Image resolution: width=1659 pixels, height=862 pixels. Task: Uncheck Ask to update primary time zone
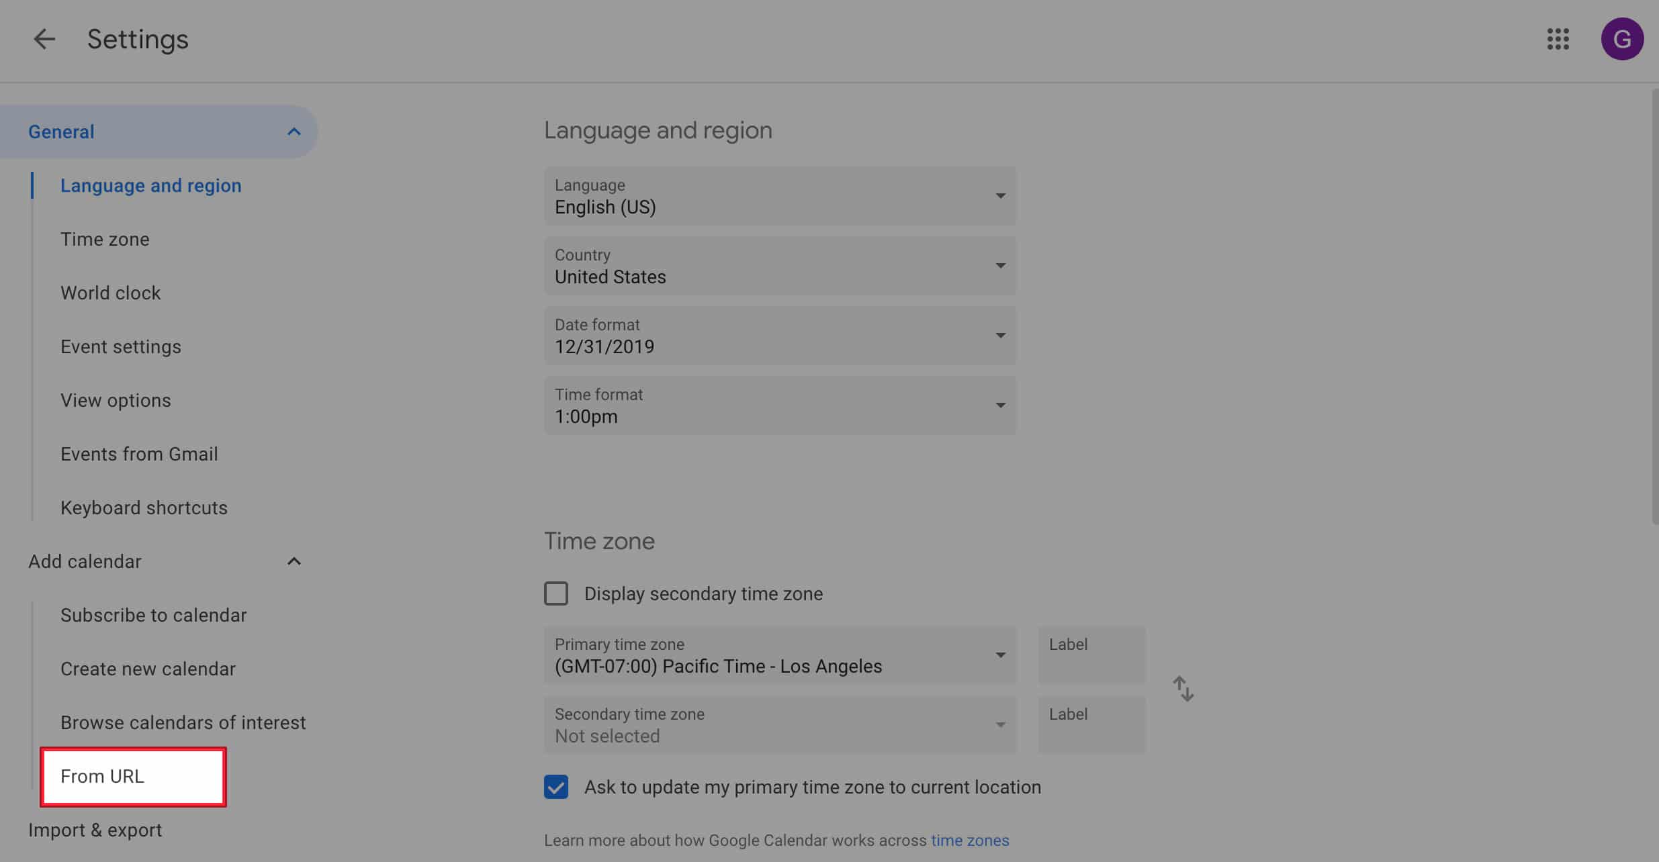(556, 787)
